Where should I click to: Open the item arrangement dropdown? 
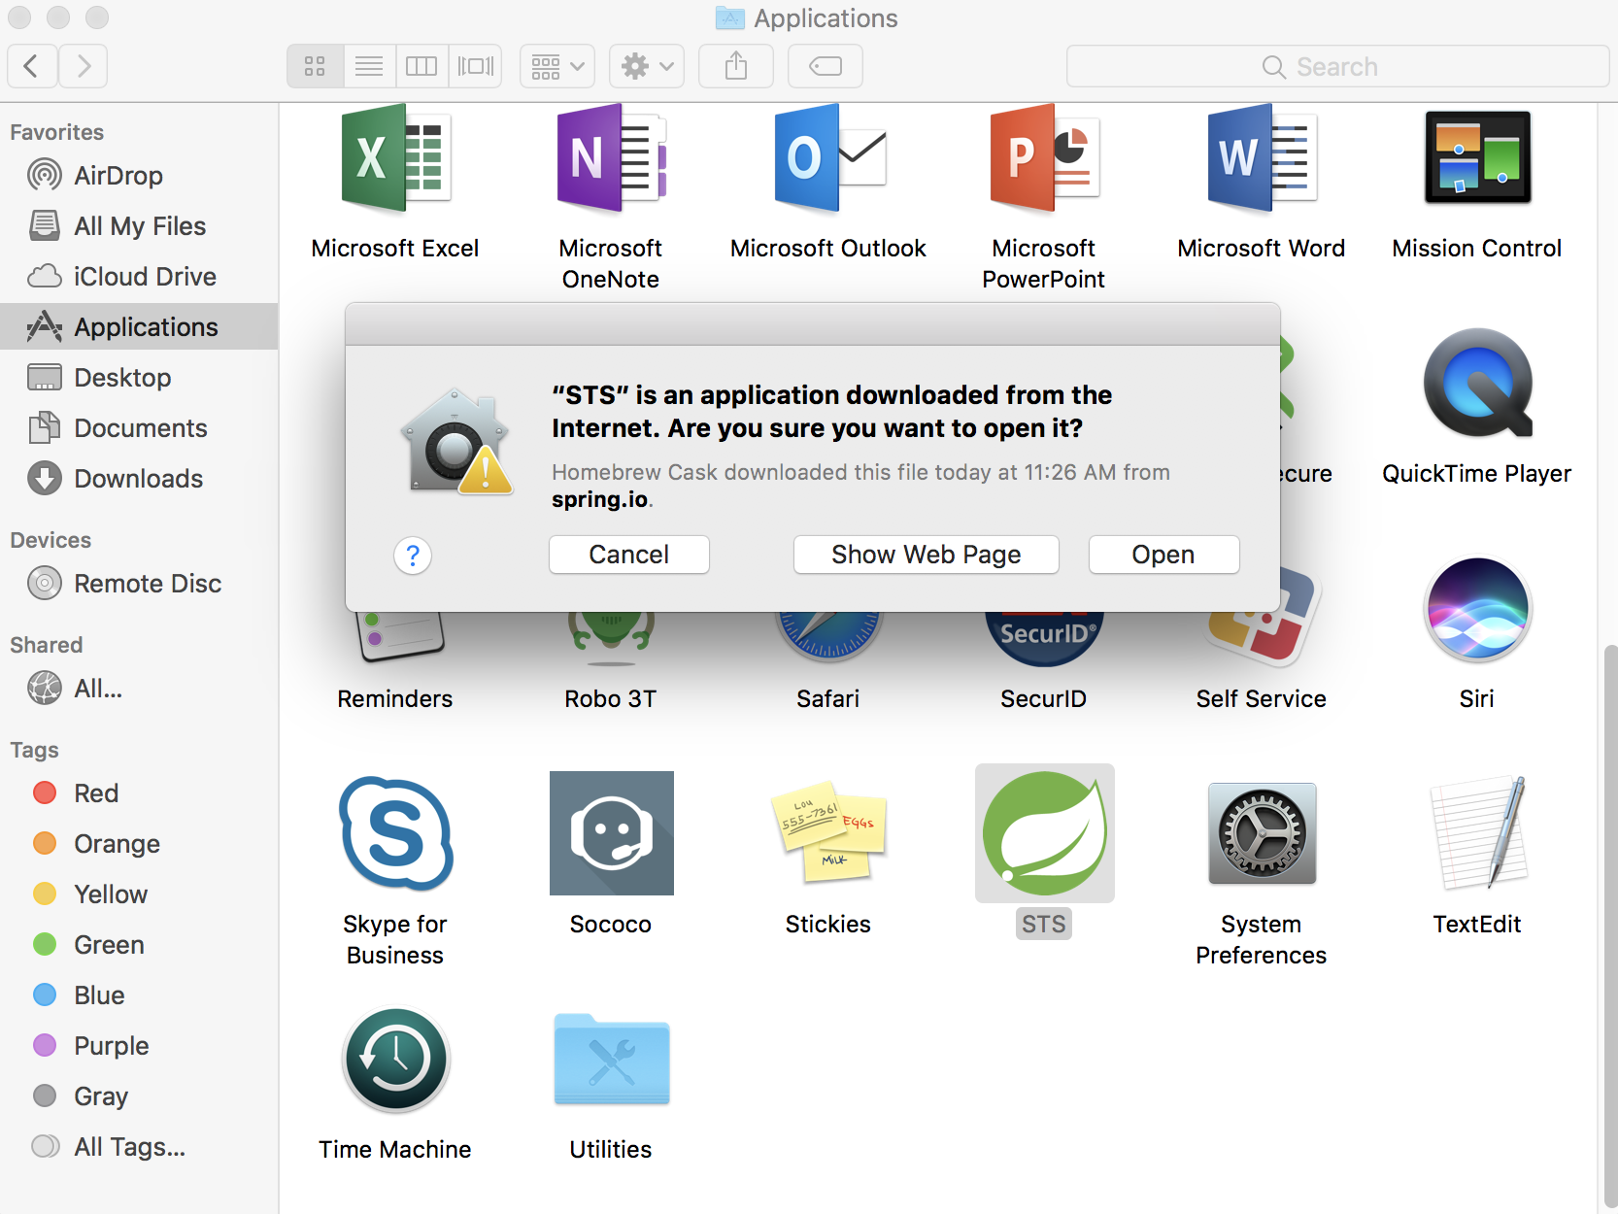557,66
